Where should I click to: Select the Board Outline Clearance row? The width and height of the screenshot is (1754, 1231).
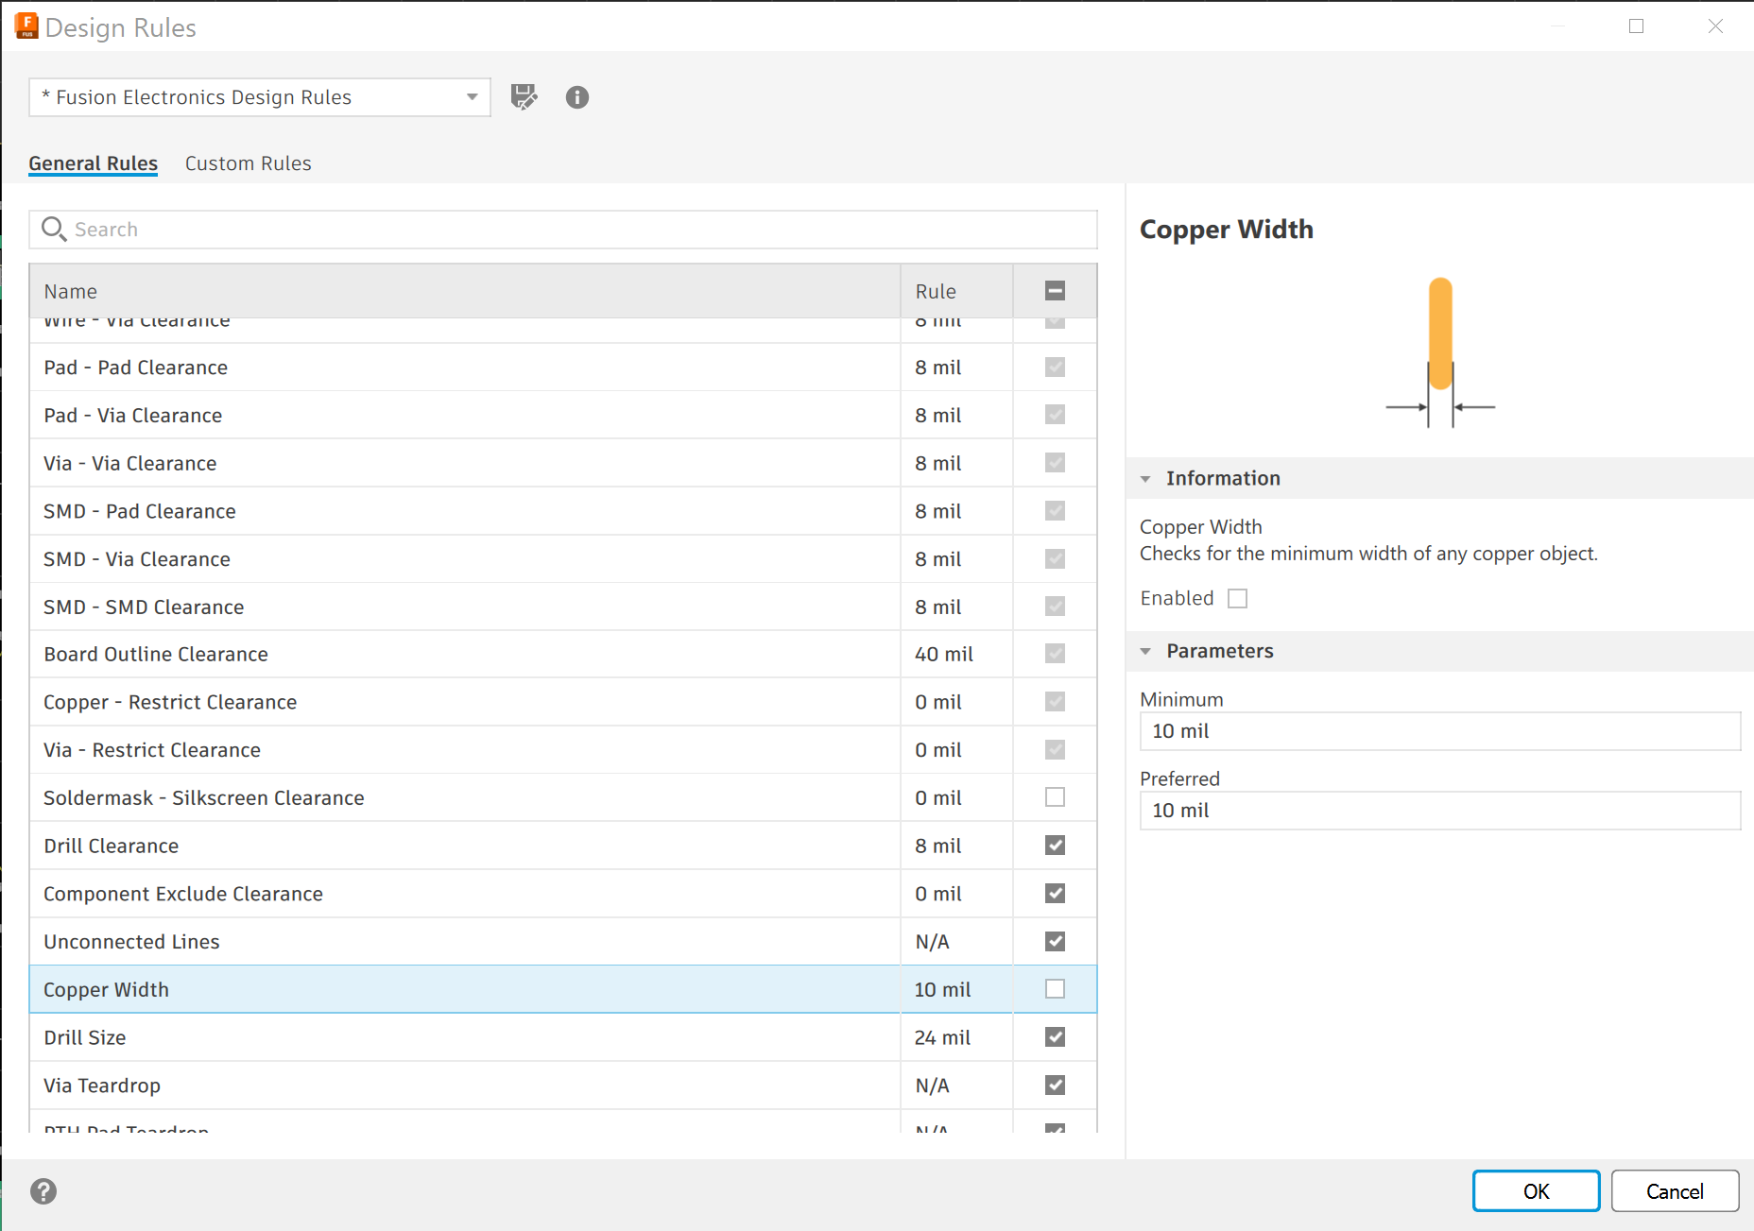563,655
